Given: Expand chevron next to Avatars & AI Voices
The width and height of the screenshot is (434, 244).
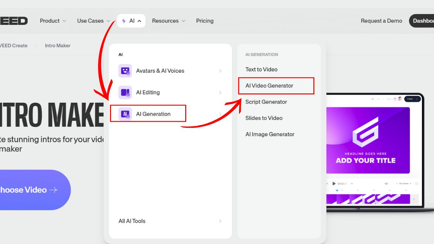Looking at the screenshot, I should [x=220, y=71].
